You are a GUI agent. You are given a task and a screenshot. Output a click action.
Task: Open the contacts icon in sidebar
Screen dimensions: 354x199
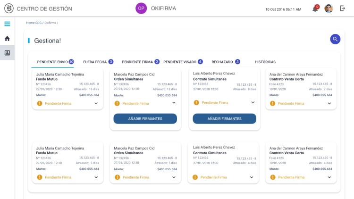[x=7, y=53]
